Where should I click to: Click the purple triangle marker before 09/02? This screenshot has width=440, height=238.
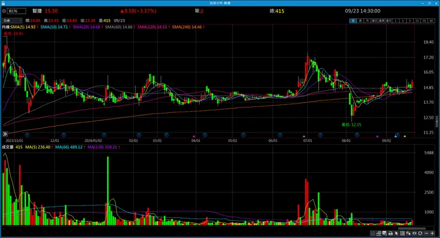378,137
